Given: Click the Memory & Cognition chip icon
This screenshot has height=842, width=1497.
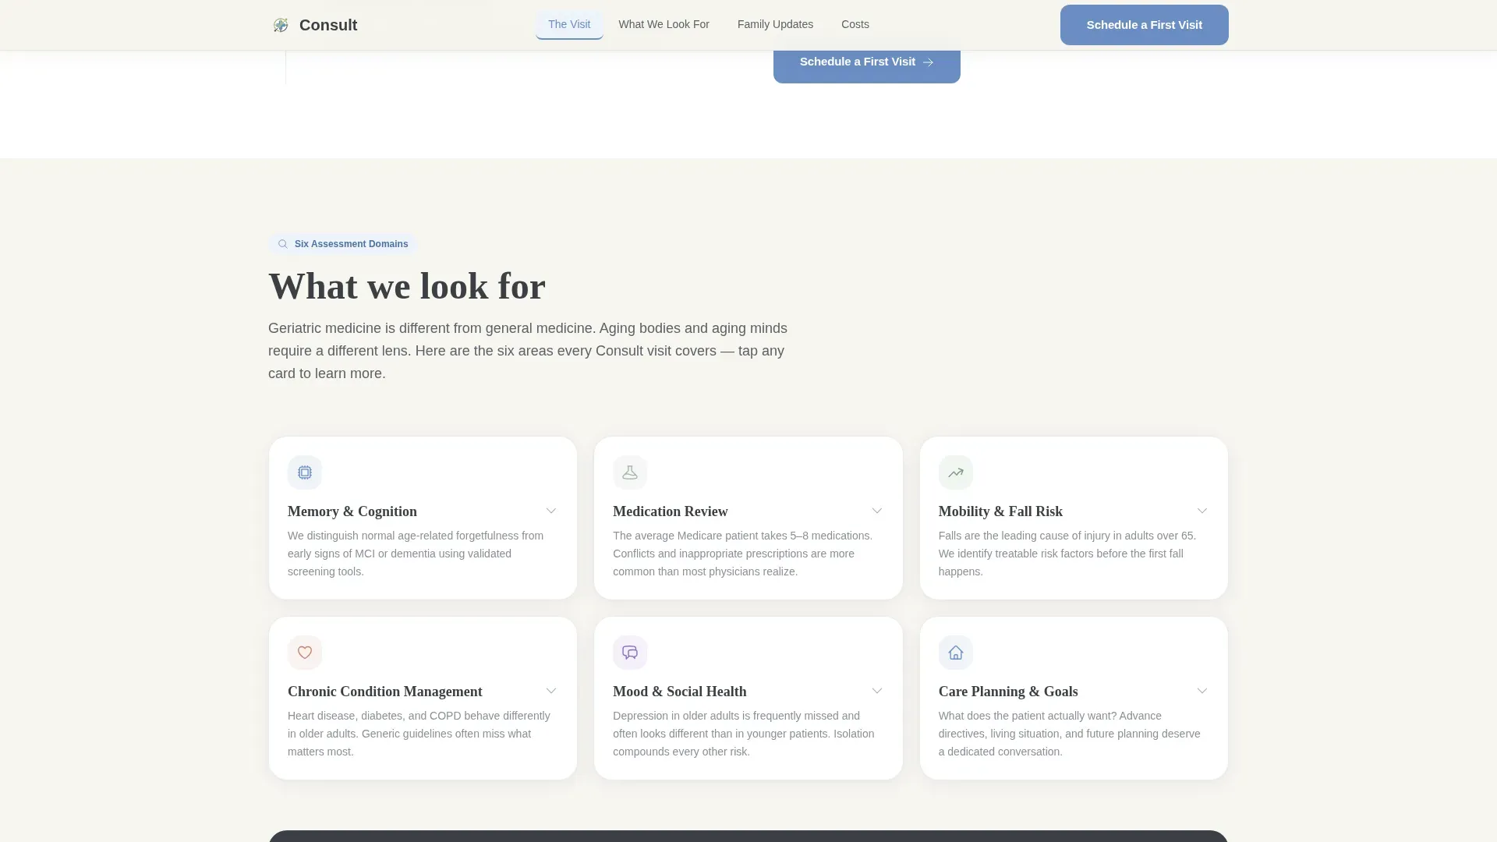Looking at the screenshot, I should point(305,472).
